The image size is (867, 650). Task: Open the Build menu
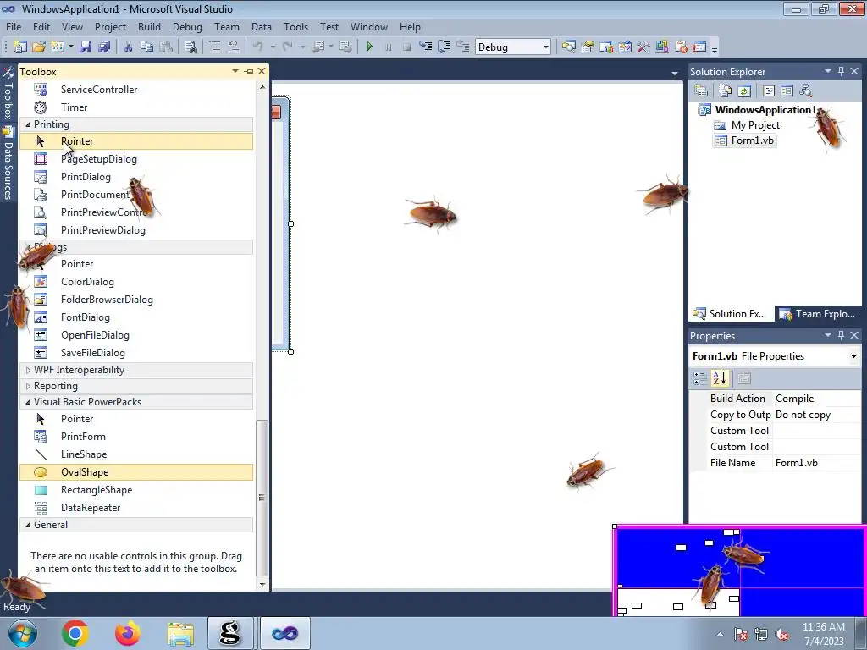coord(149,26)
